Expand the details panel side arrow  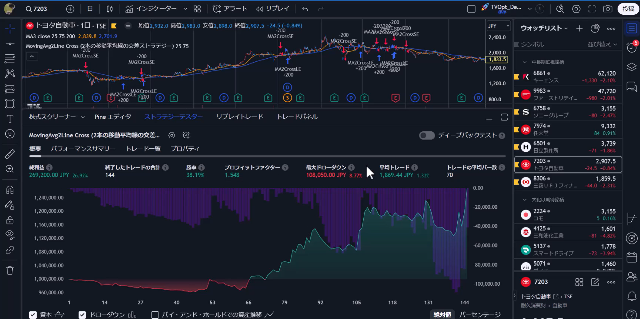click(x=515, y=295)
